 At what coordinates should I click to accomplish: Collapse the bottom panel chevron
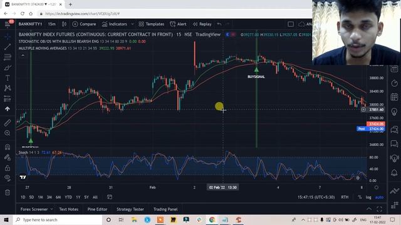(x=369, y=209)
